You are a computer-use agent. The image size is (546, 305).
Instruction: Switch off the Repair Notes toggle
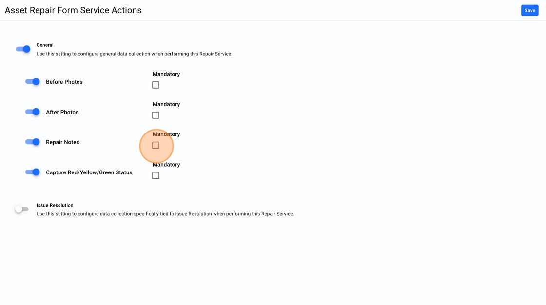(x=33, y=142)
